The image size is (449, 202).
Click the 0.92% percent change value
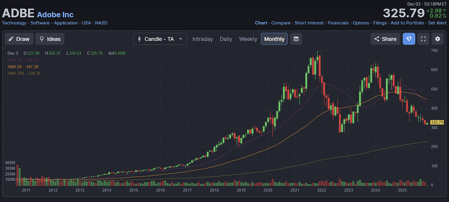[x=438, y=16]
